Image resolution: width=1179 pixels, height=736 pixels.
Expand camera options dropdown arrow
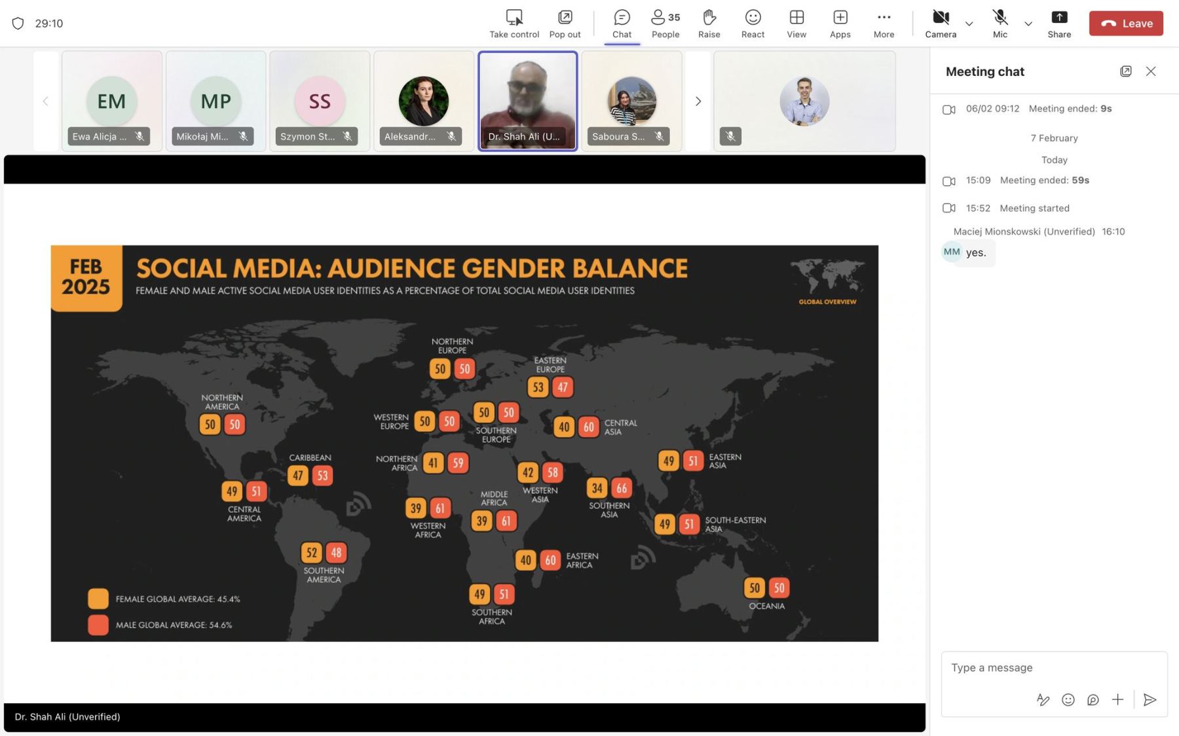[x=969, y=24]
